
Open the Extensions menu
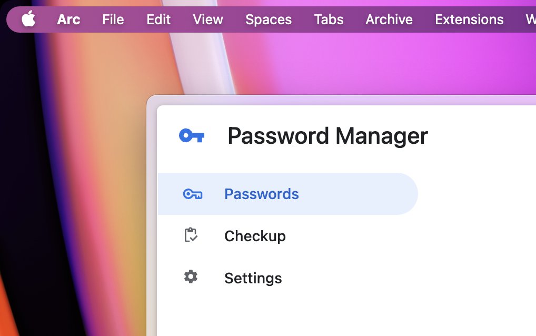(469, 19)
